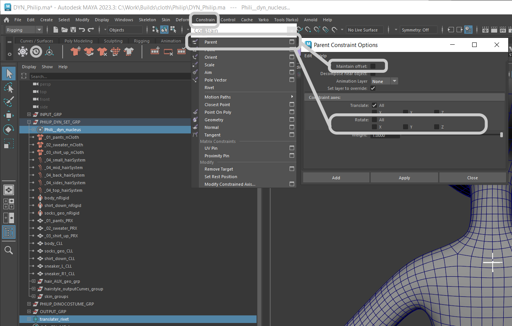This screenshot has width=512, height=326.
Task: Click the Create nCache film-plus icon
Action: click(x=155, y=51)
